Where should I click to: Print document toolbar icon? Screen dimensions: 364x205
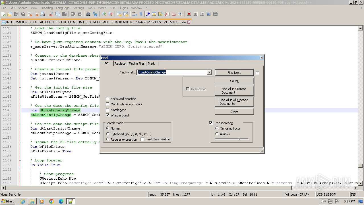[x=42, y=14]
